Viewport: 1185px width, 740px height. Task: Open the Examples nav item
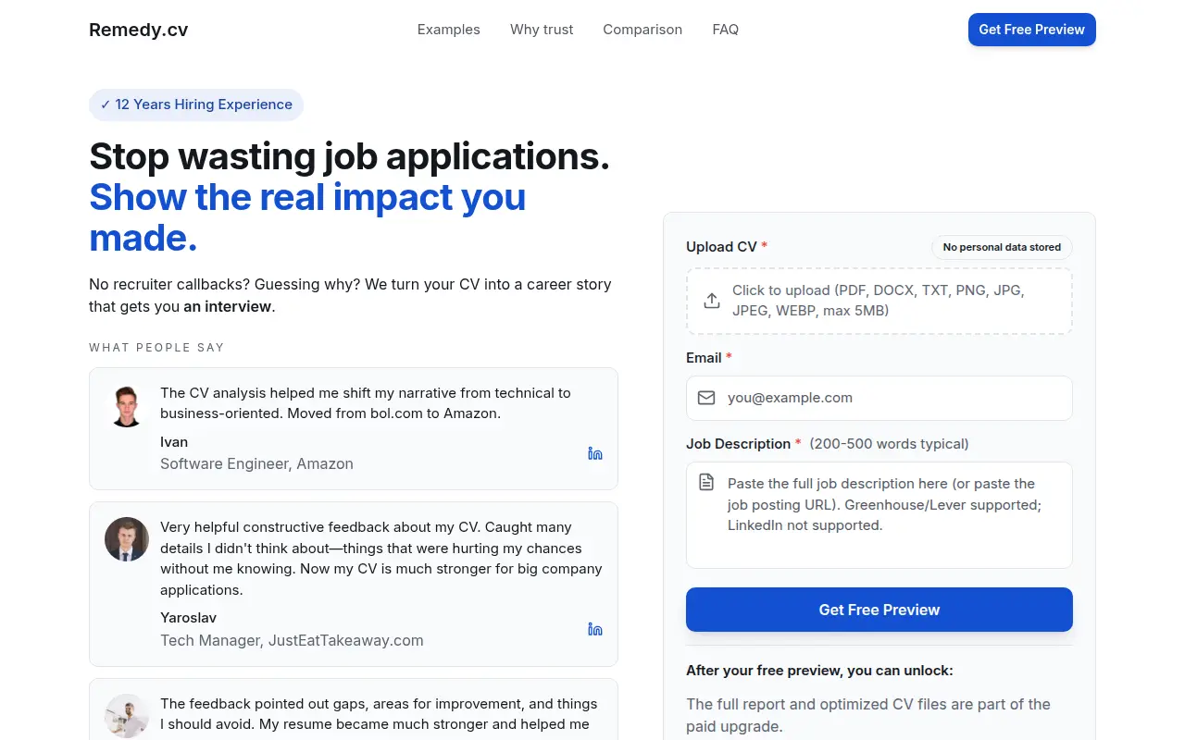point(449,30)
